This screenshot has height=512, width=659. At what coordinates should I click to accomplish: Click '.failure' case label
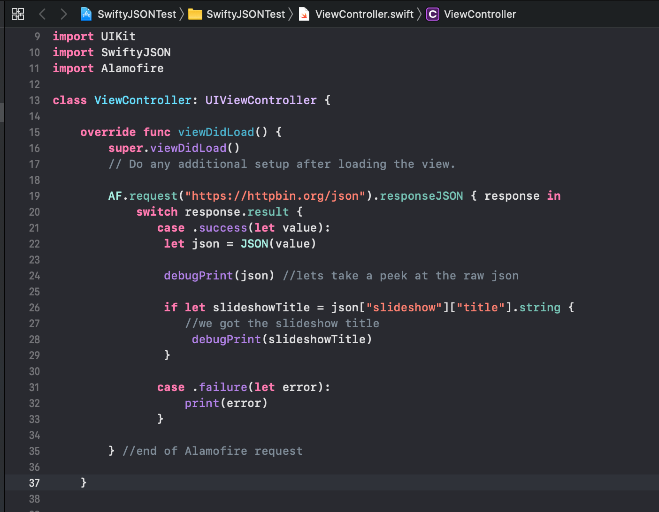[220, 387]
